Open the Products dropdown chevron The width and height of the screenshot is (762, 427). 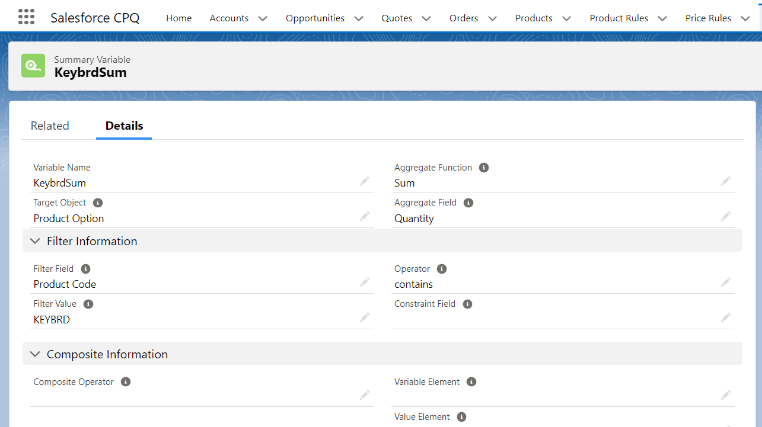coord(566,18)
